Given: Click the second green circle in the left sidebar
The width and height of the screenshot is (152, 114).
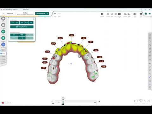Looking at the screenshot, I should click(3, 38).
